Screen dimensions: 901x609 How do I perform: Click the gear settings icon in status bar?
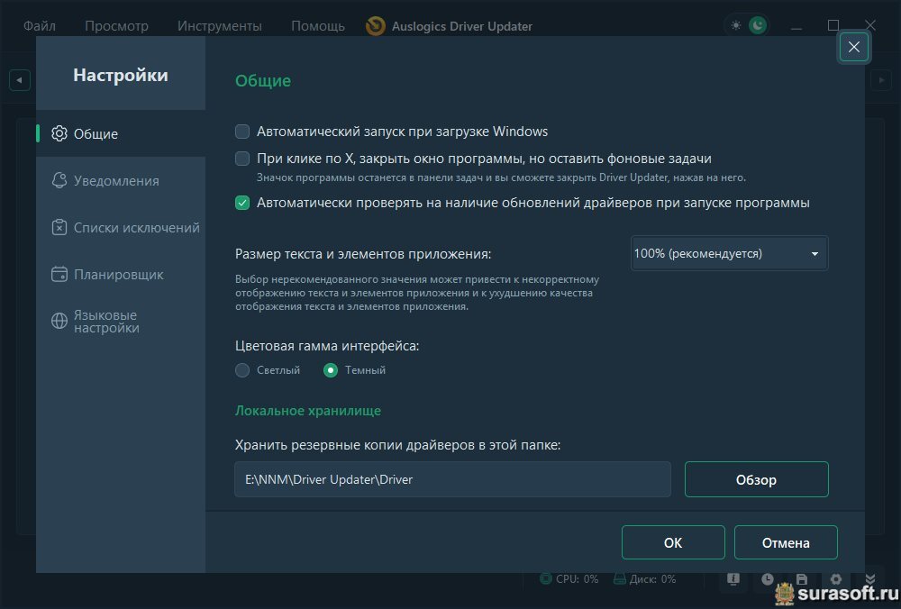[836, 579]
